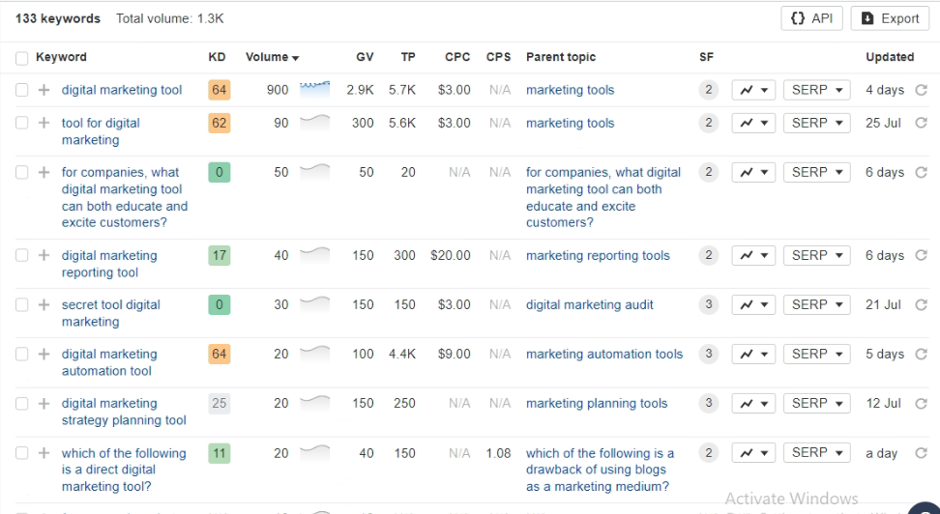Refresh the 'digital marketing tool' row data
Screen dimensions: 940x514
(921, 90)
